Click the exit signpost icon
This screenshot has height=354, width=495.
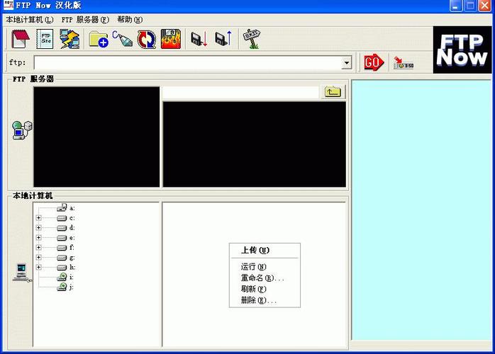(x=252, y=39)
